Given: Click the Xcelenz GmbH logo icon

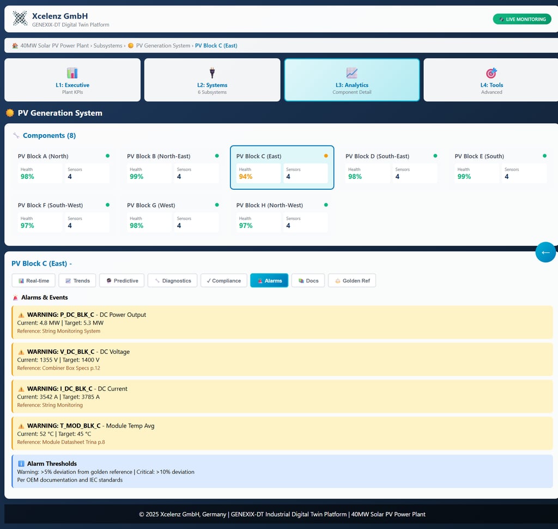Looking at the screenshot, I should (x=20, y=19).
